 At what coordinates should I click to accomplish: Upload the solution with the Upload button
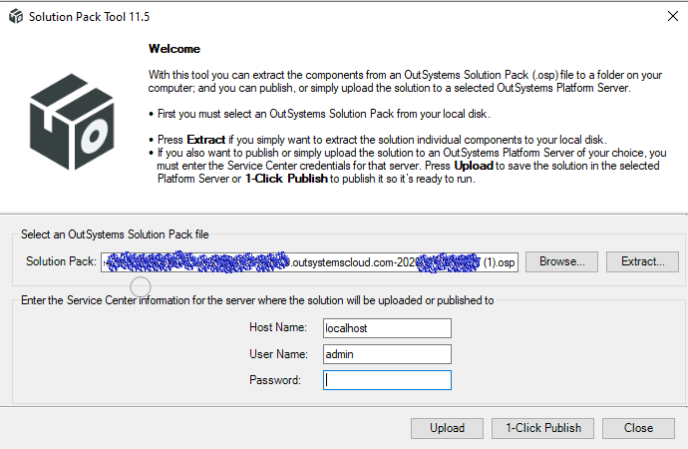(x=447, y=428)
